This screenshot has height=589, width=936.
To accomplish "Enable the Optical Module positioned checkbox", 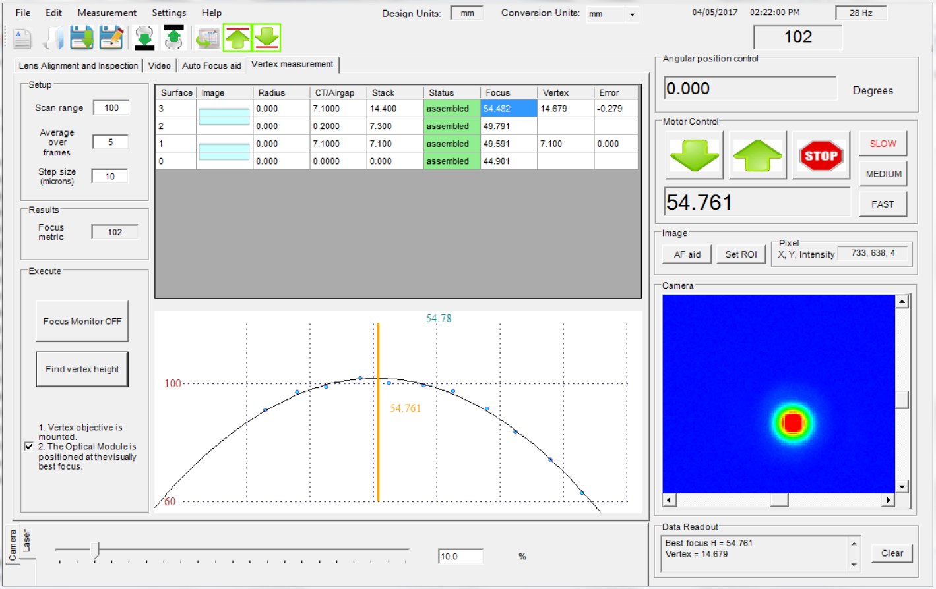I will coord(28,446).
